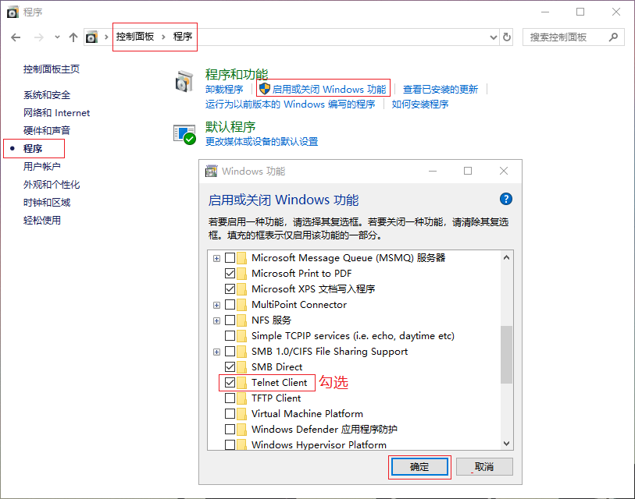
Task: Click the up folder arrow in the address bar
Action: click(x=73, y=37)
